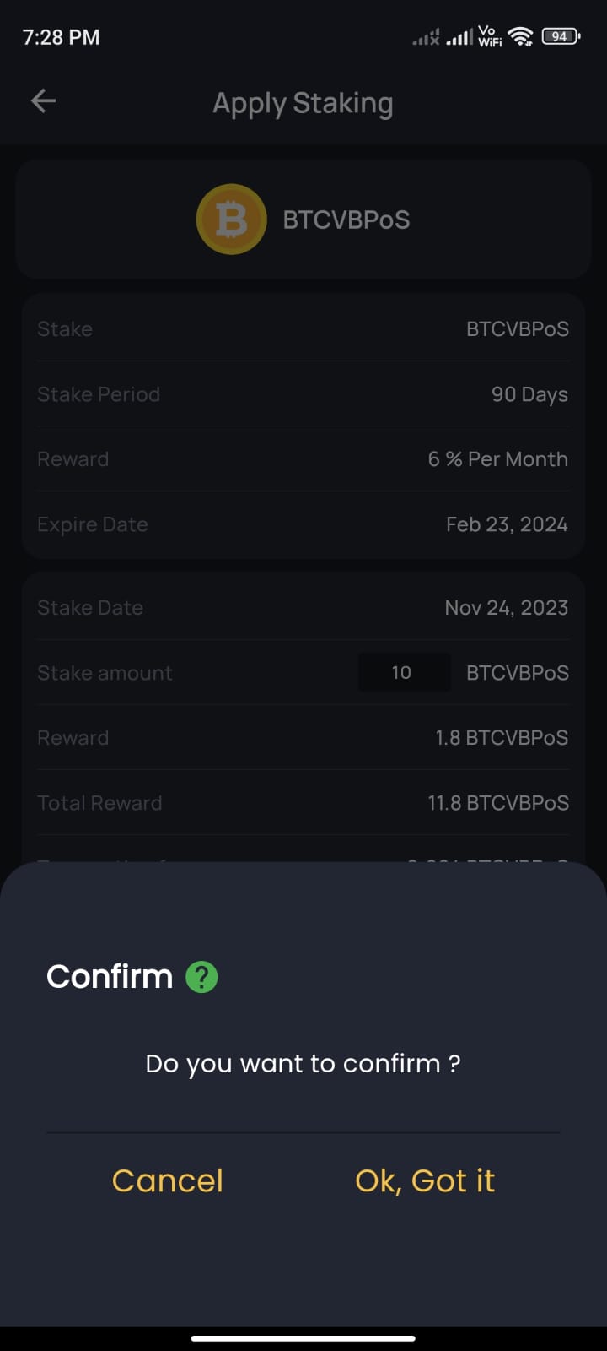
Task: Tap the "Do you want to confirm ?" message
Action: tap(303, 1063)
